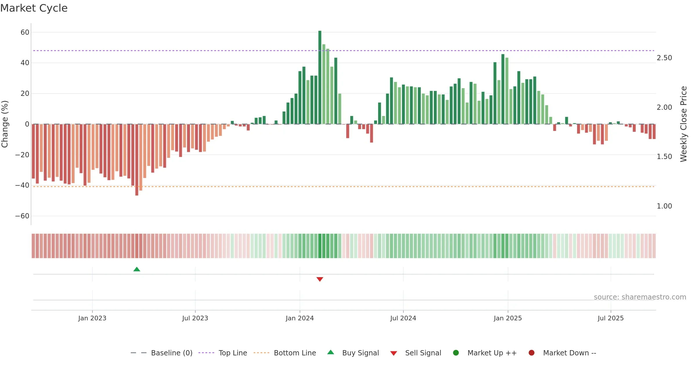
Task: Click the Jan 2023 axis label
Action: 92,318
